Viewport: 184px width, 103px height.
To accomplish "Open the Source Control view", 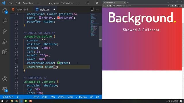I will [5, 31].
